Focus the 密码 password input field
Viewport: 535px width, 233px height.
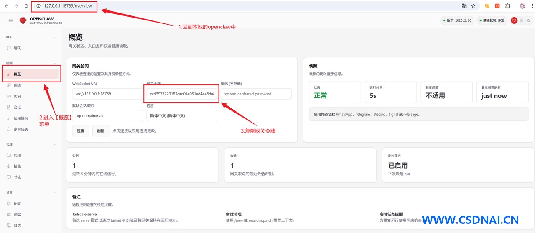(x=256, y=94)
